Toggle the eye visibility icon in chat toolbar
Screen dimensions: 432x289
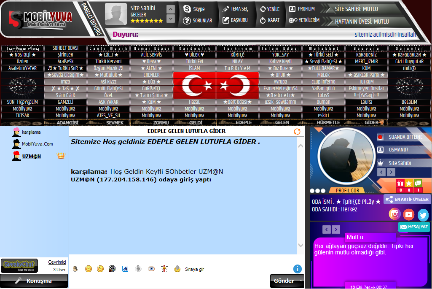point(151,269)
